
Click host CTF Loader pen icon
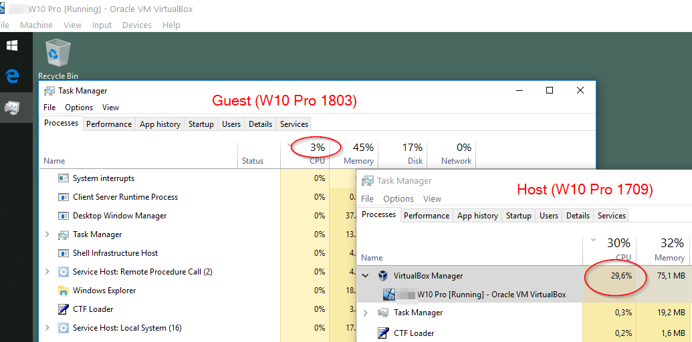(x=382, y=333)
